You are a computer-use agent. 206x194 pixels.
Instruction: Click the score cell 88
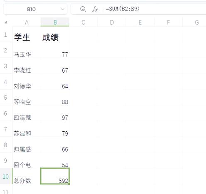(55, 98)
